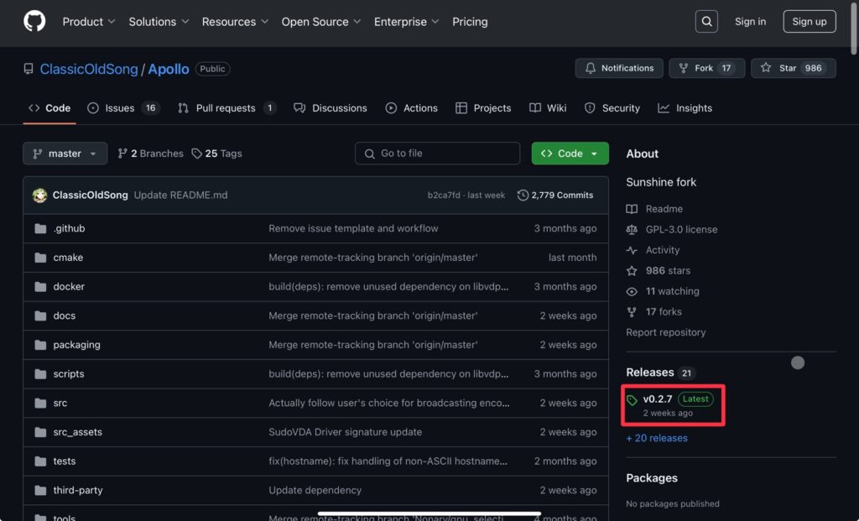Click the search magnifier button
The image size is (859, 521).
tap(706, 21)
